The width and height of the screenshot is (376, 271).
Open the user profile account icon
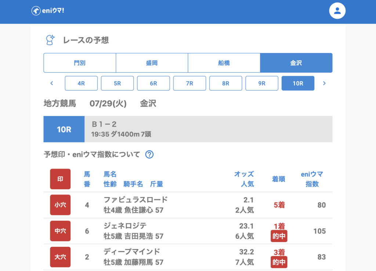(337, 11)
